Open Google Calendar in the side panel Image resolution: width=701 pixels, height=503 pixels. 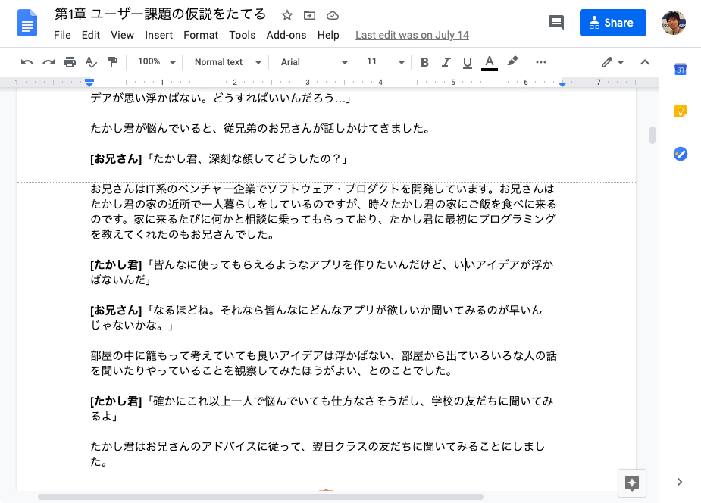680,69
